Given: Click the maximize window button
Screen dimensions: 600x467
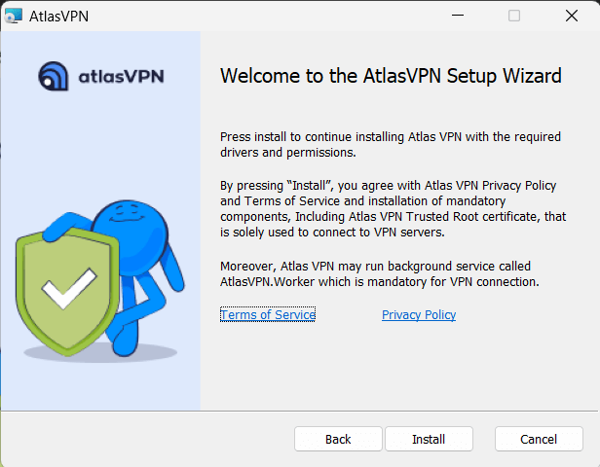Looking at the screenshot, I should pyautogui.click(x=514, y=16).
